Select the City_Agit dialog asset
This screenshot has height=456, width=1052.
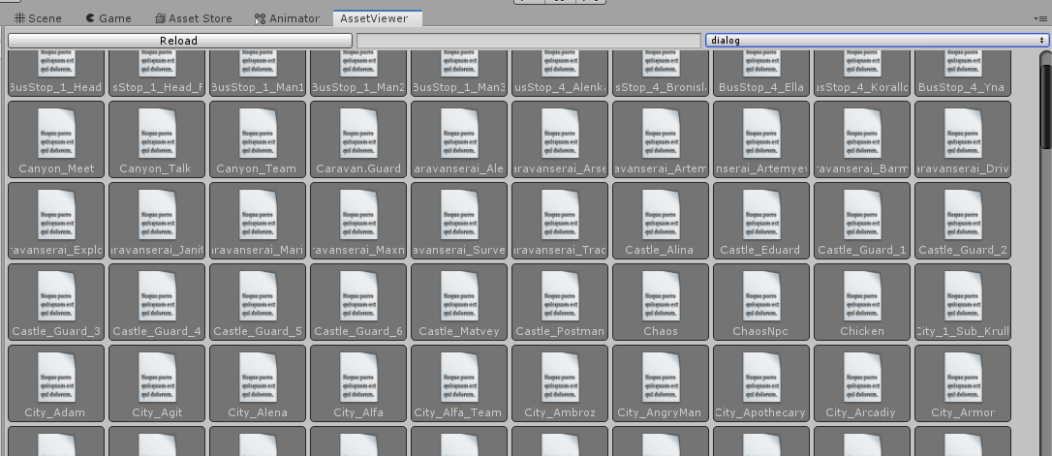[157, 383]
